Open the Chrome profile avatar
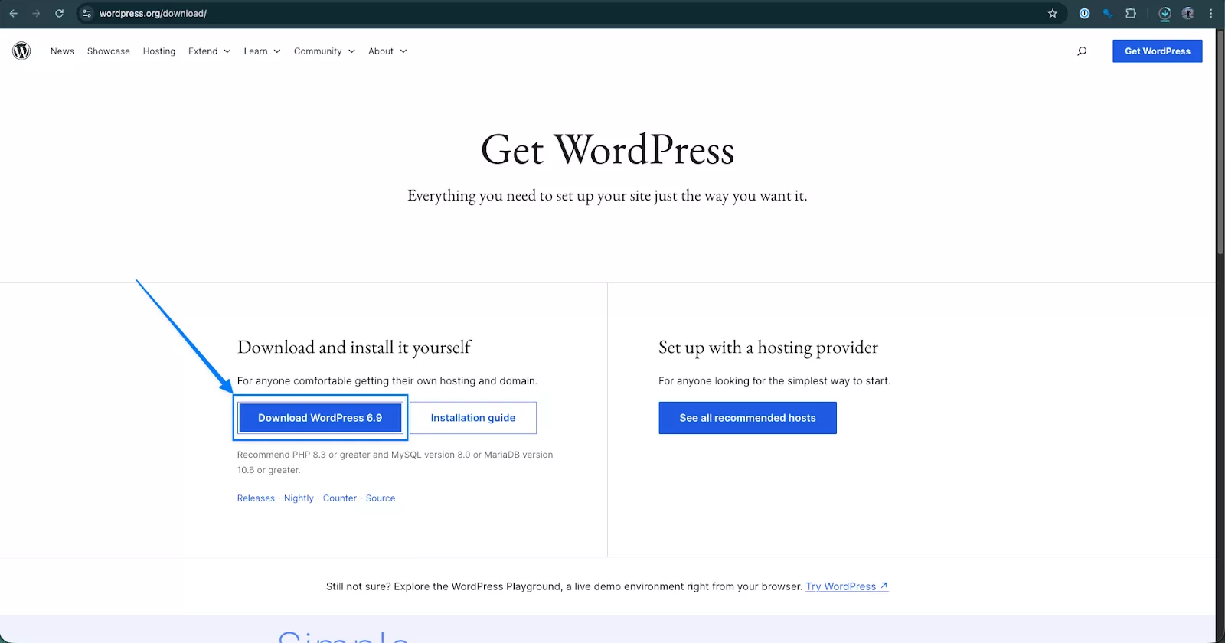Screen dimensions: 1225x643 point(1187,13)
